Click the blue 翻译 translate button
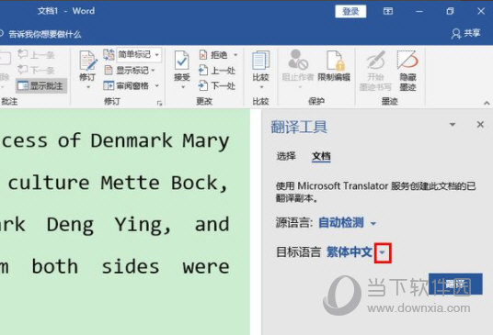This screenshot has width=493, height=335. (x=455, y=285)
